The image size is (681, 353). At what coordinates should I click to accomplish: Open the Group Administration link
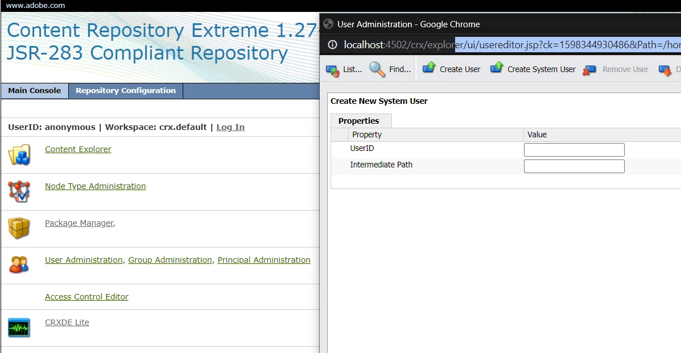pyautogui.click(x=170, y=260)
